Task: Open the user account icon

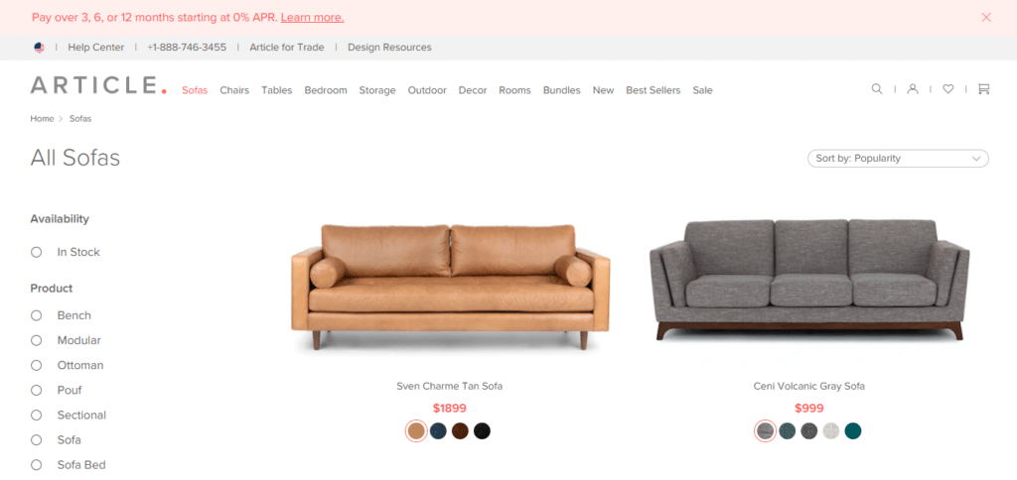Action: (x=913, y=89)
